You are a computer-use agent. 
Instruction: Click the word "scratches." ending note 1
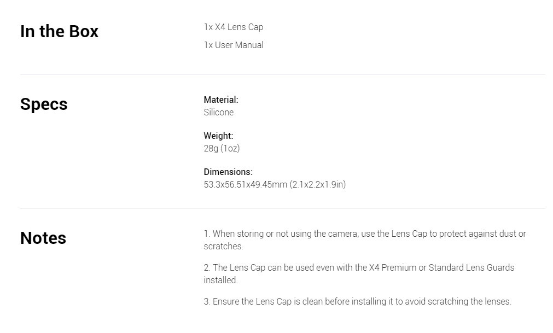[x=224, y=246]
